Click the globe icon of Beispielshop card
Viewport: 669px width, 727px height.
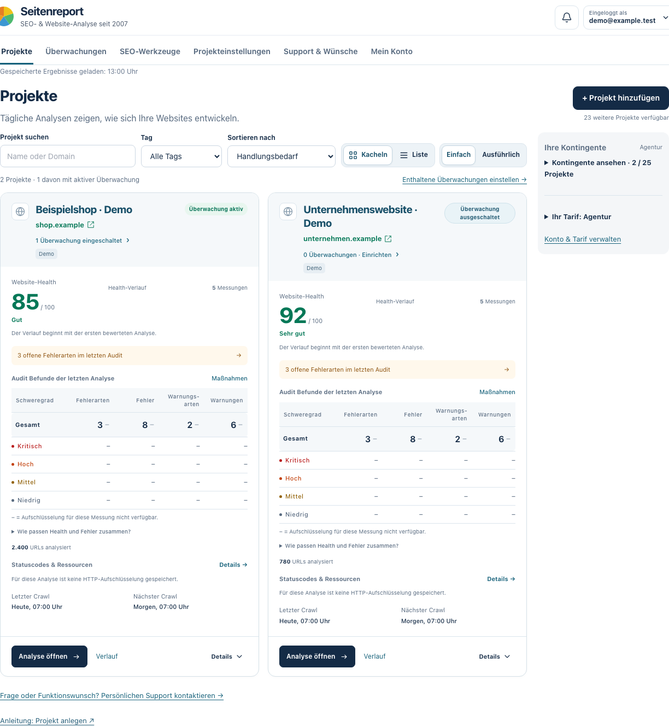click(20, 212)
